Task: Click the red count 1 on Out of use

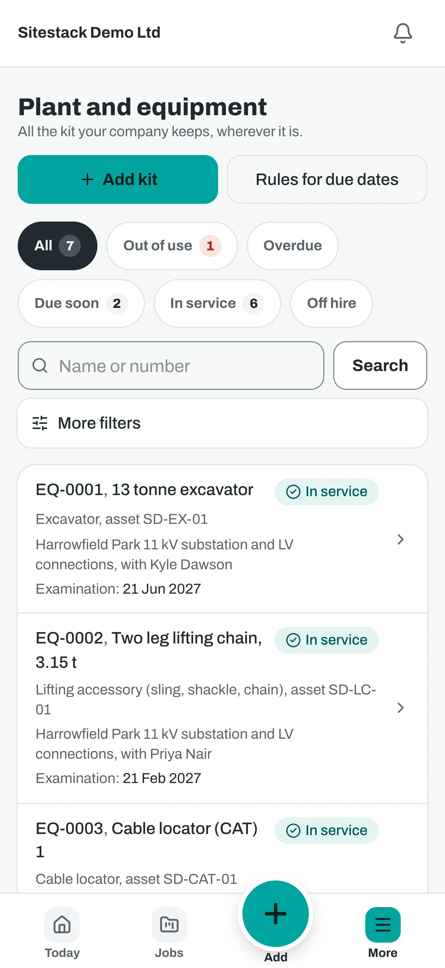Action: (x=210, y=246)
